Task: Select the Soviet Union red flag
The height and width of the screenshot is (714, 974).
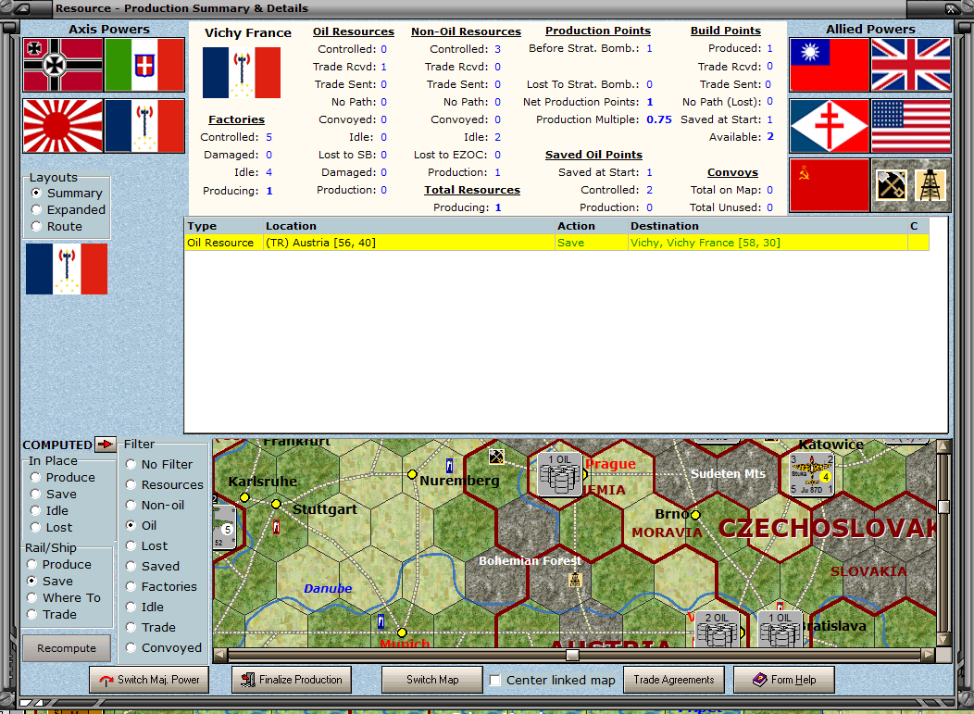Action: [829, 184]
